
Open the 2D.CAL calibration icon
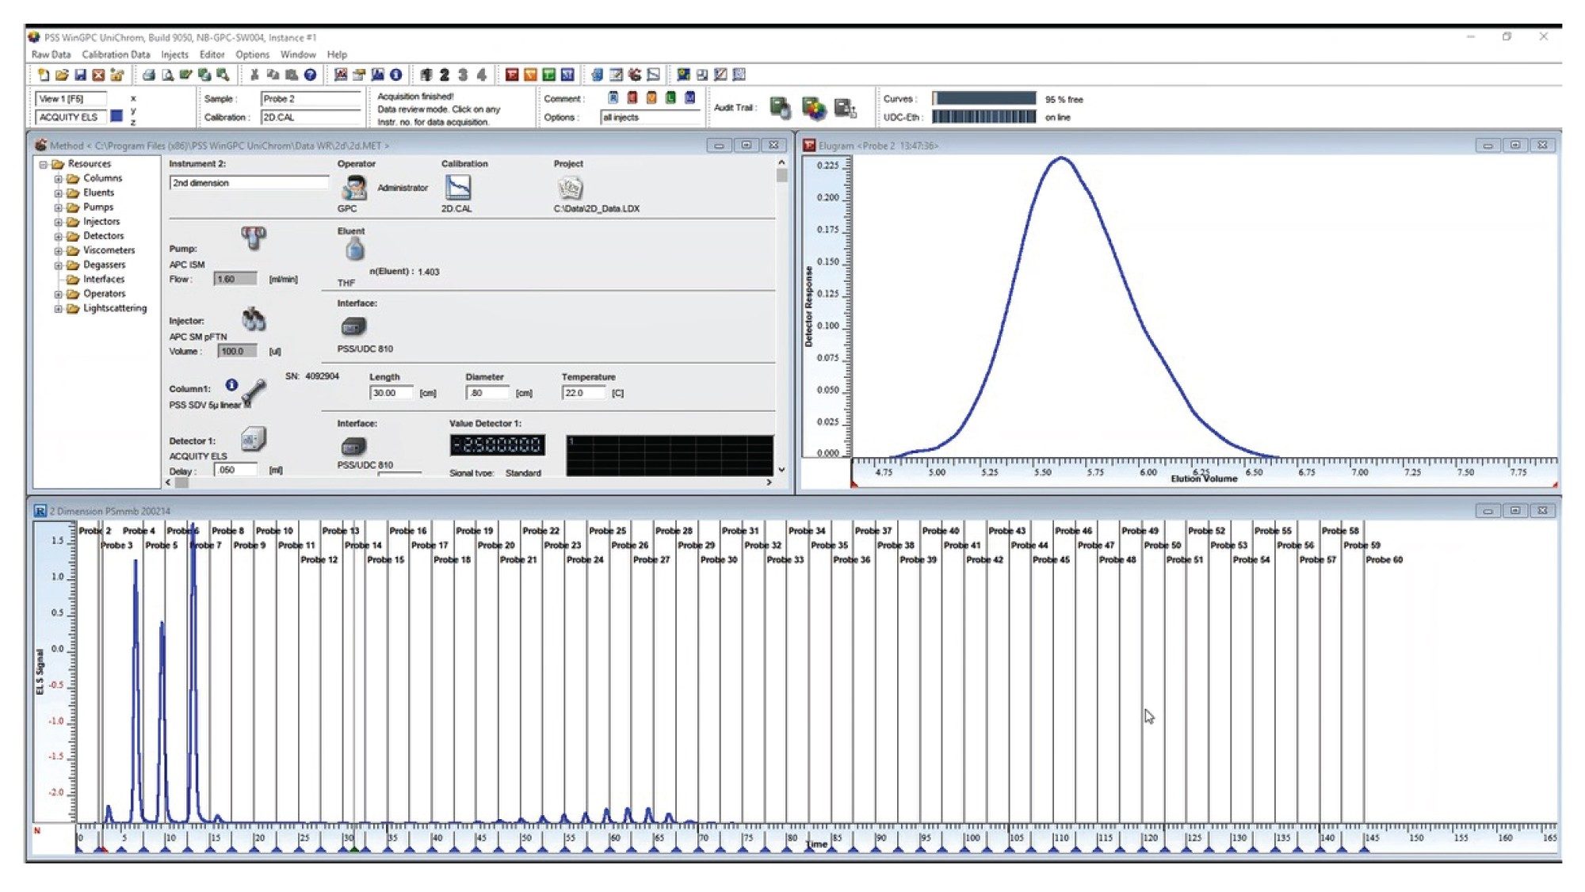[457, 188]
